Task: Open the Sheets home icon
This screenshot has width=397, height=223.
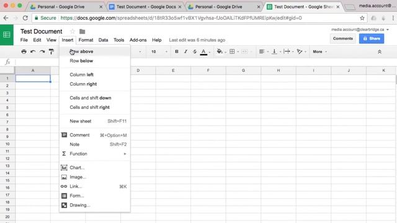Action: [x=7, y=35]
